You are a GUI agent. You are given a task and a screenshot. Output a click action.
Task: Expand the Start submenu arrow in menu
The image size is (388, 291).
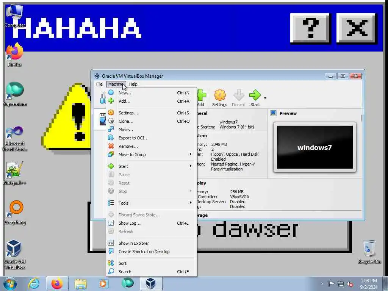pos(190,166)
